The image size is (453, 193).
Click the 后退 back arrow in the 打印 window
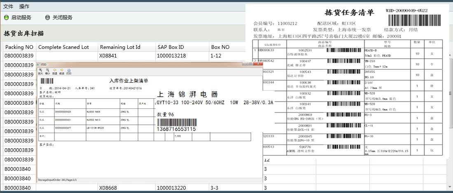[55, 71]
